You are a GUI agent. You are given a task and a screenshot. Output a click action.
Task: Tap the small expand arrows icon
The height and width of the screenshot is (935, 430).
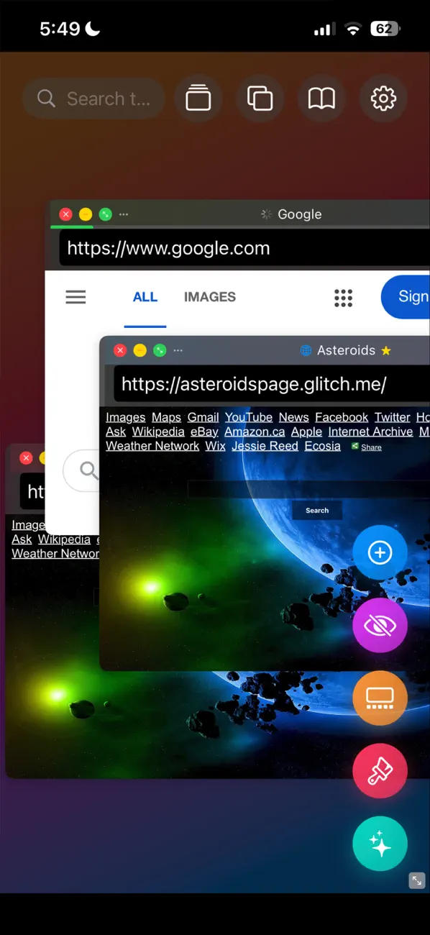(x=417, y=880)
